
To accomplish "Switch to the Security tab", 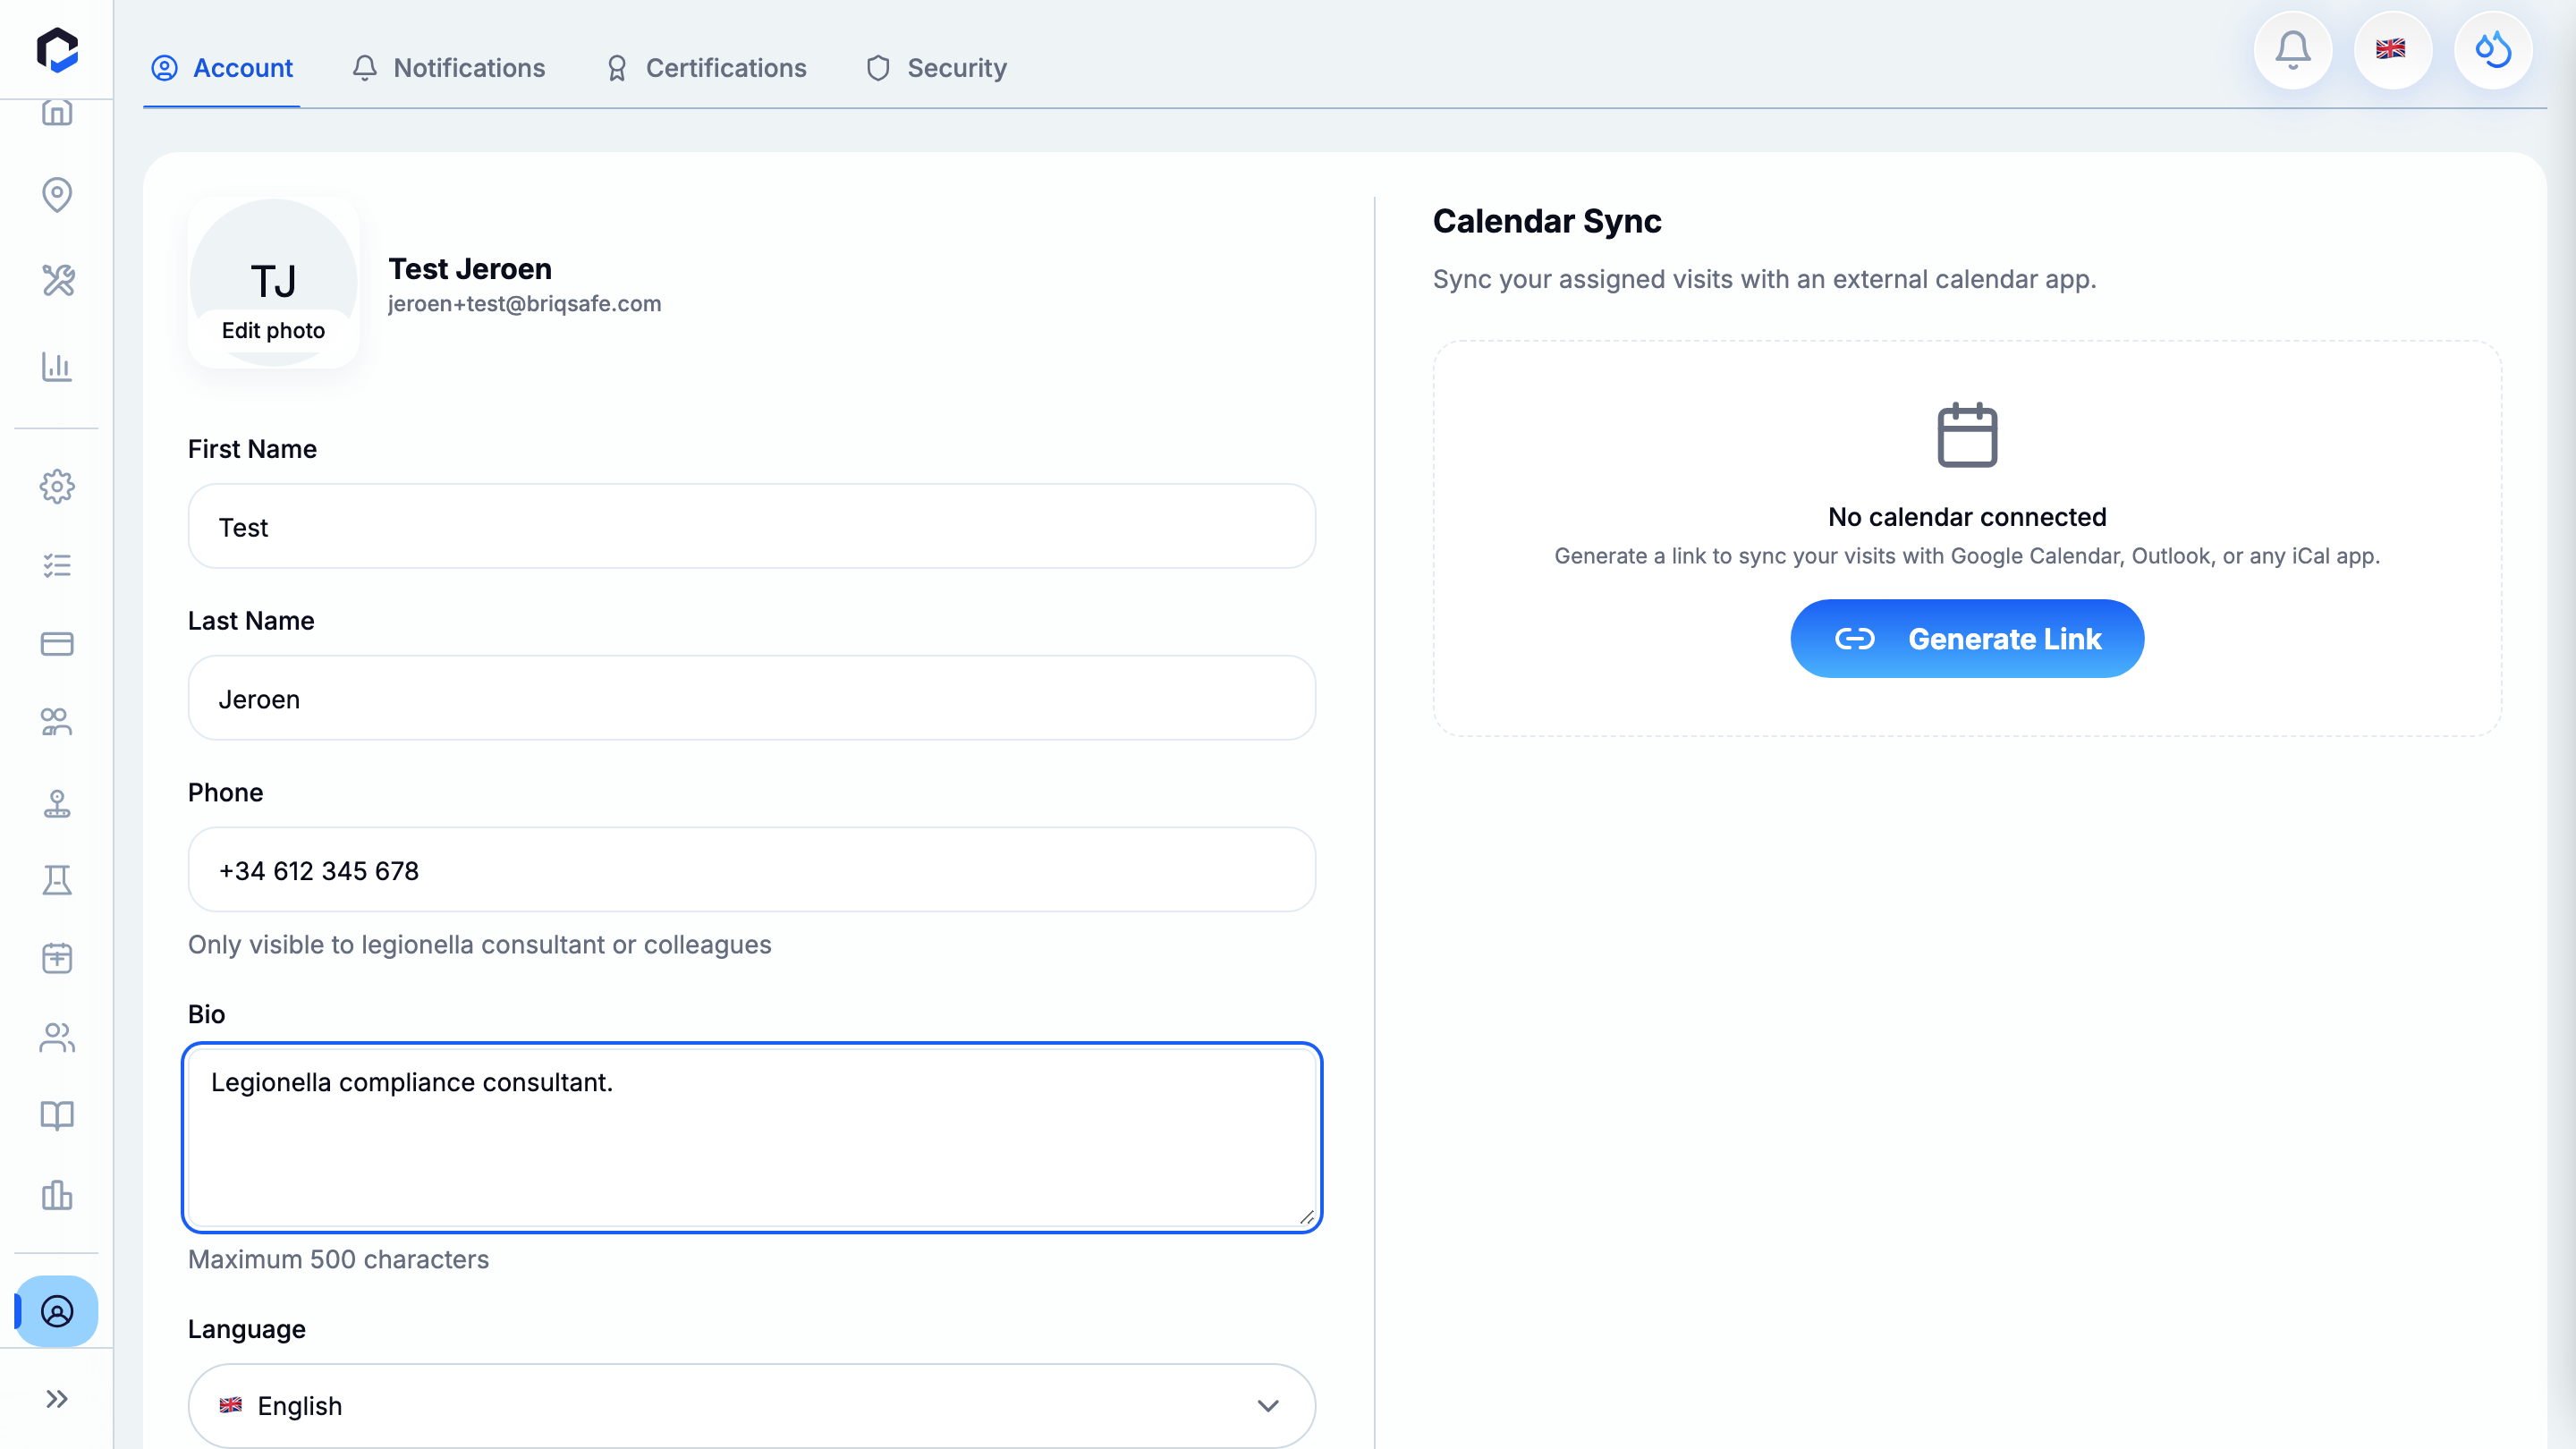I will click(937, 68).
